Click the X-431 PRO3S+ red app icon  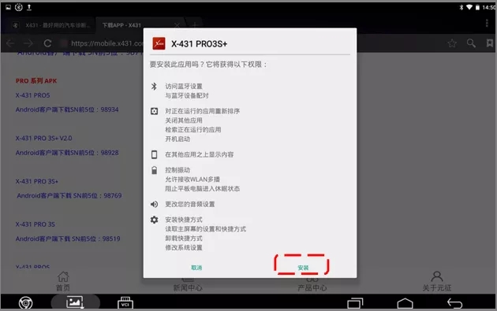point(159,43)
